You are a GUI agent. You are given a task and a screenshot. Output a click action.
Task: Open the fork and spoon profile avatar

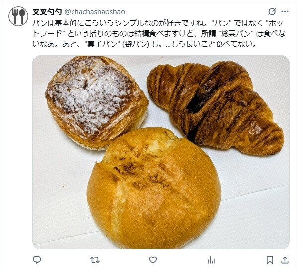pos(18,16)
